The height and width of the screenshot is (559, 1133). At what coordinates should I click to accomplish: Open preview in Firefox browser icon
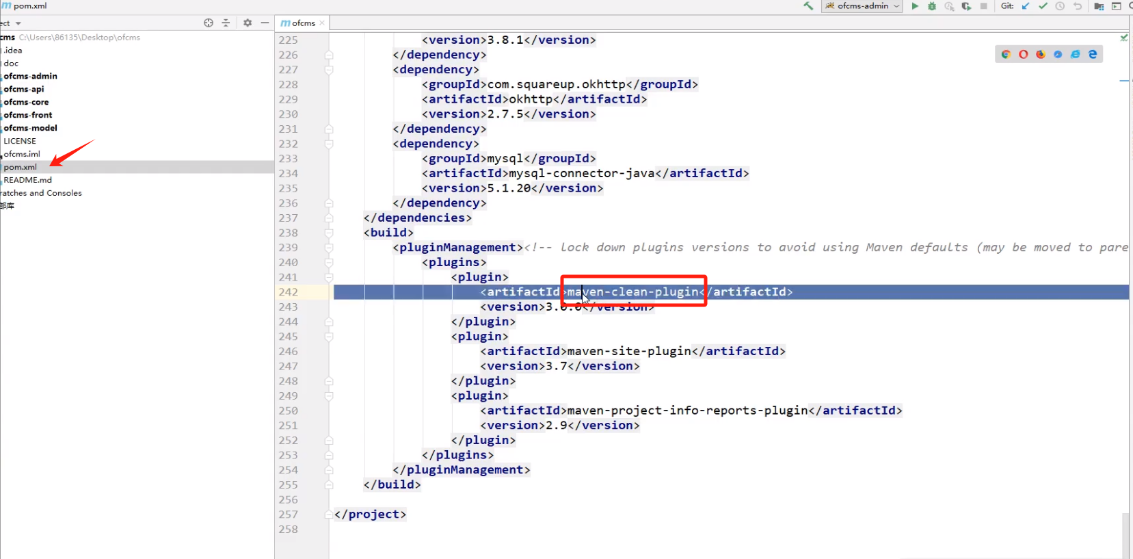click(x=1041, y=54)
